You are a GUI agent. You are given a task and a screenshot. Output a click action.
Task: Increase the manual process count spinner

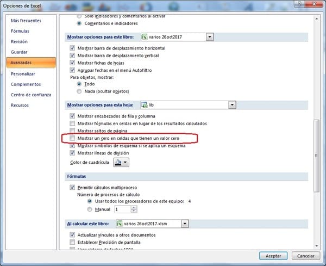(x=134, y=208)
